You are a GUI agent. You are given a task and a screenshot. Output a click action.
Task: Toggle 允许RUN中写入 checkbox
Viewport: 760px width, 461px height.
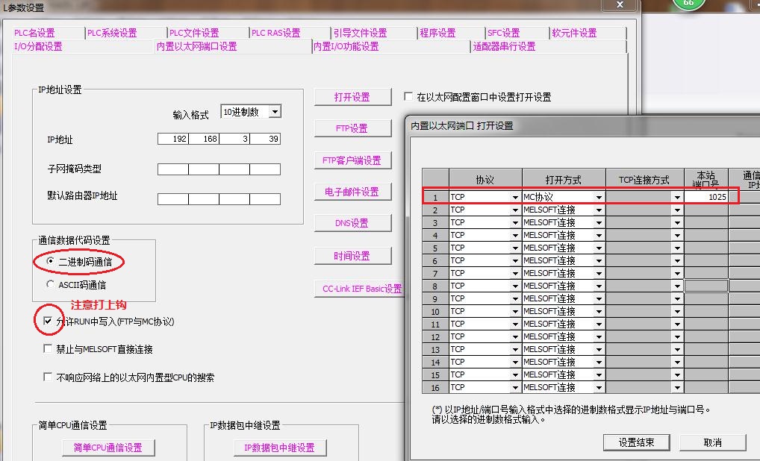coord(49,322)
